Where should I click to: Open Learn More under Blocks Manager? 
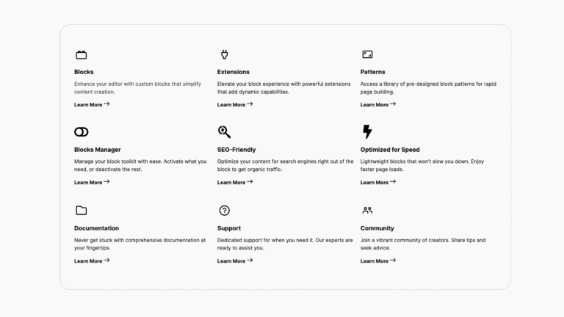pyautogui.click(x=92, y=182)
